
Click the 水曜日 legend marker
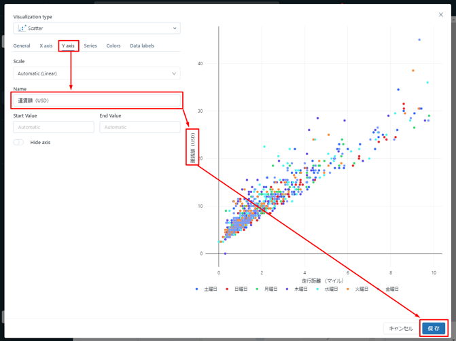(x=317, y=289)
